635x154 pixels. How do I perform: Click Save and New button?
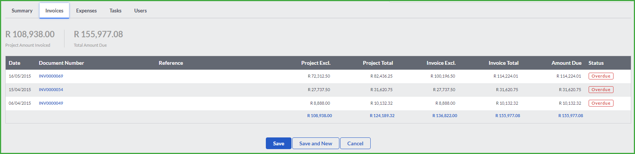pyautogui.click(x=316, y=143)
